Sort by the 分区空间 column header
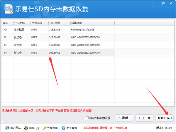 (55, 23)
